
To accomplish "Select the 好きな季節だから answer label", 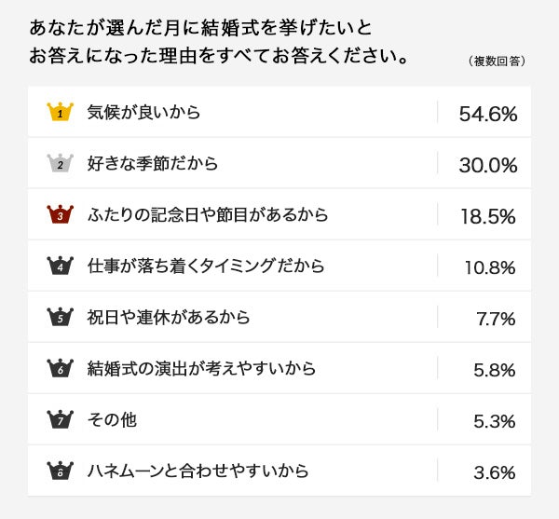I will click(x=152, y=164).
